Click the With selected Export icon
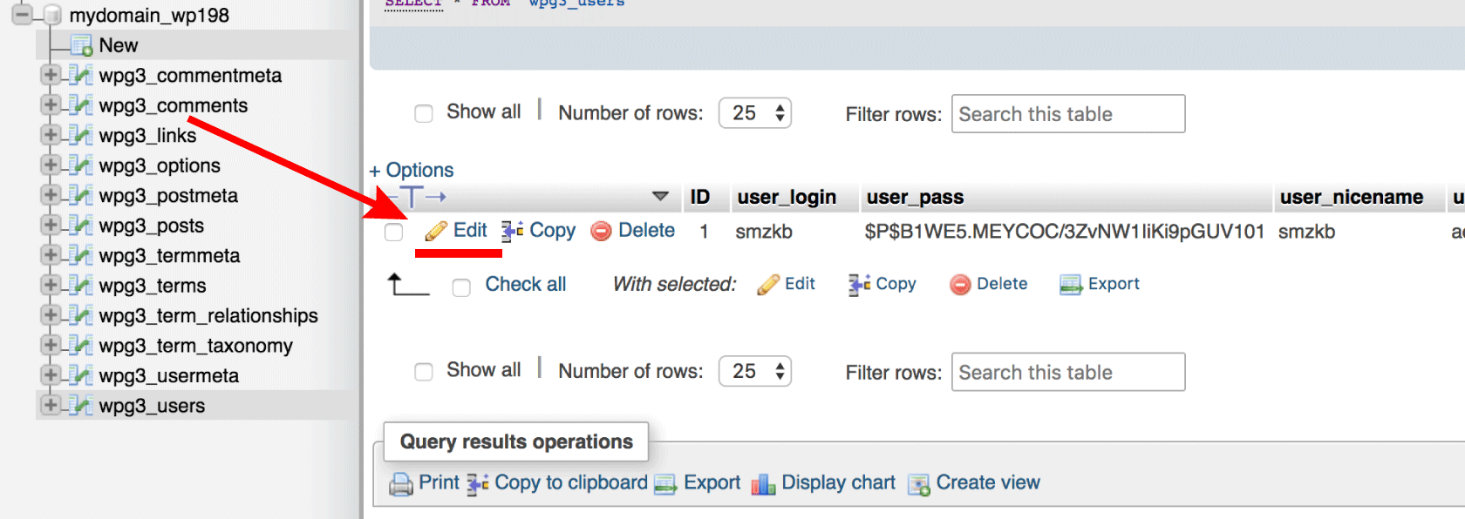1465x519 pixels. click(1071, 285)
